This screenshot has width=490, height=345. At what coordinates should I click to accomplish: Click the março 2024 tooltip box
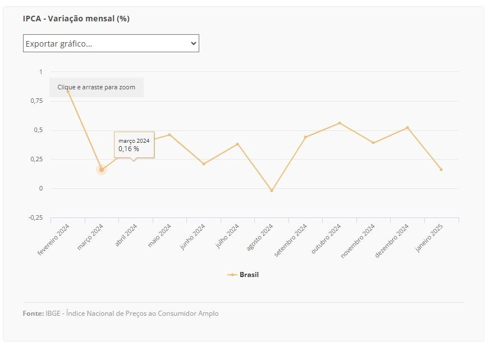click(x=134, y=145)
